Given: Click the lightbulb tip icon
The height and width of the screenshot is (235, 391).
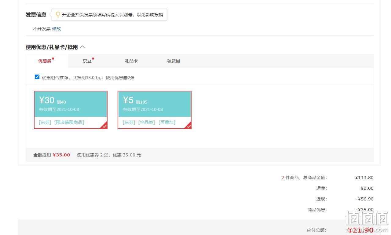Looking at the screenshot, I should [58, 14].
